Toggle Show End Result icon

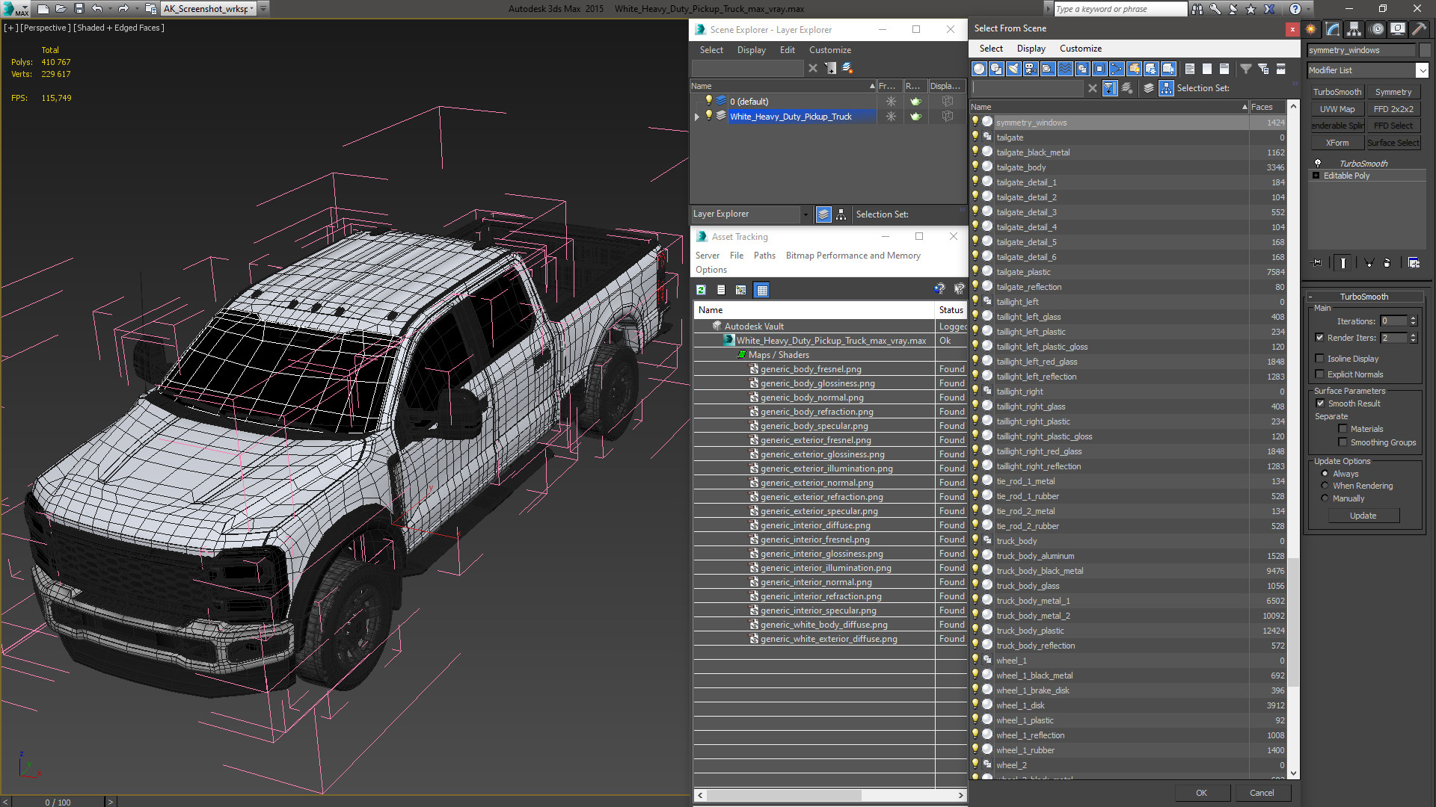pos(1343,263)
